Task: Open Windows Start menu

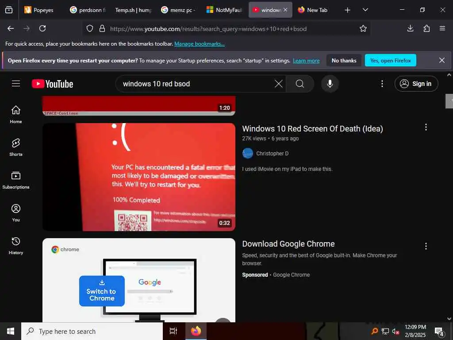Action: click(11, 331)
